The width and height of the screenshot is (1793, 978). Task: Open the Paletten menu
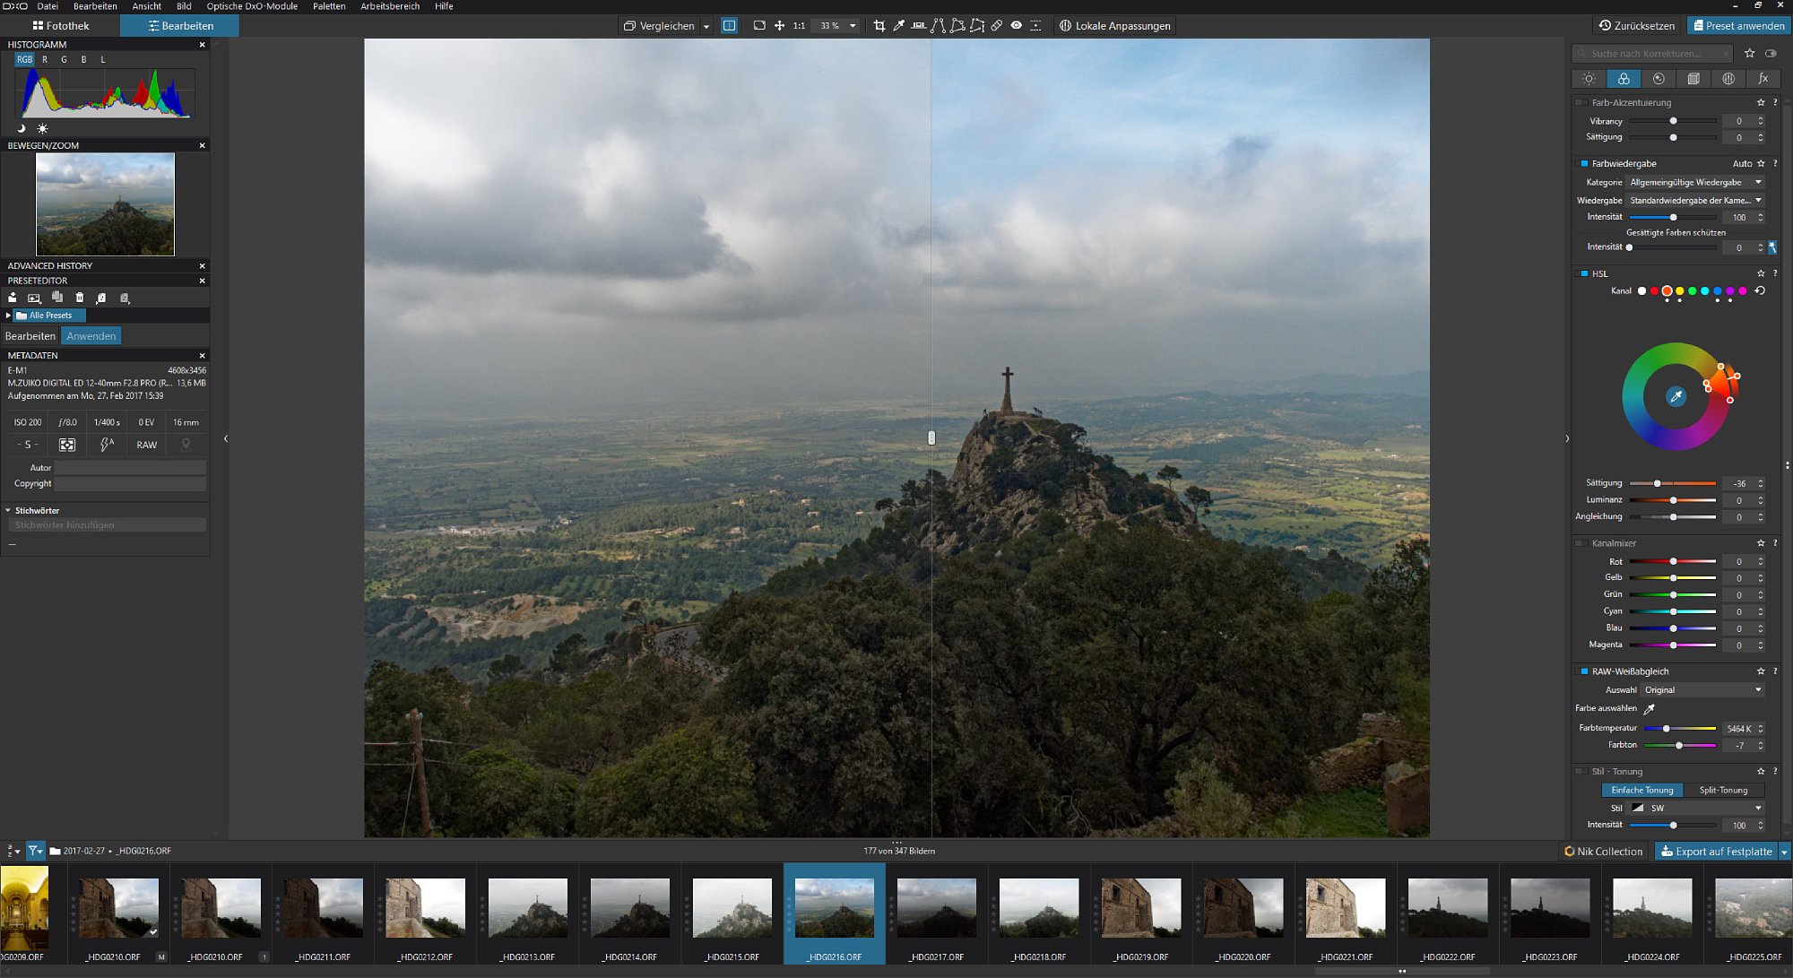point(329,6)
